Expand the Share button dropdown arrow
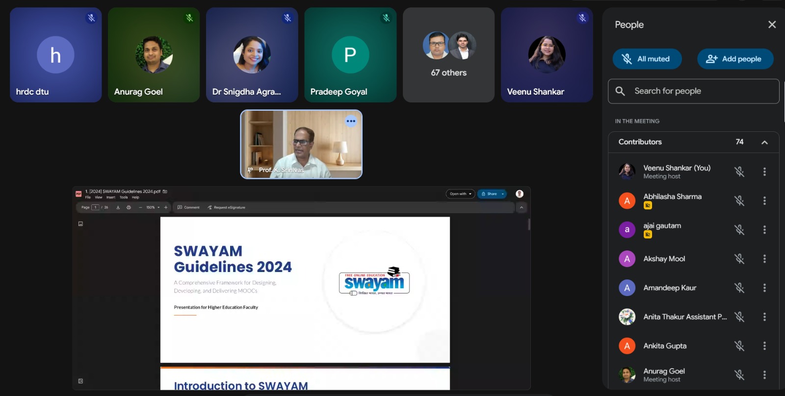The height and width of the screenshot is (396, 785). pos(503,194)
